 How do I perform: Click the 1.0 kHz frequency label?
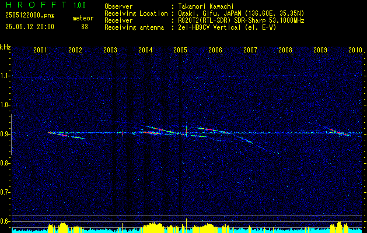coord(5,105)
